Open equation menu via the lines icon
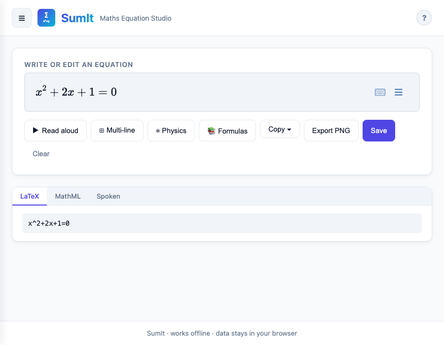 point(398,92)
